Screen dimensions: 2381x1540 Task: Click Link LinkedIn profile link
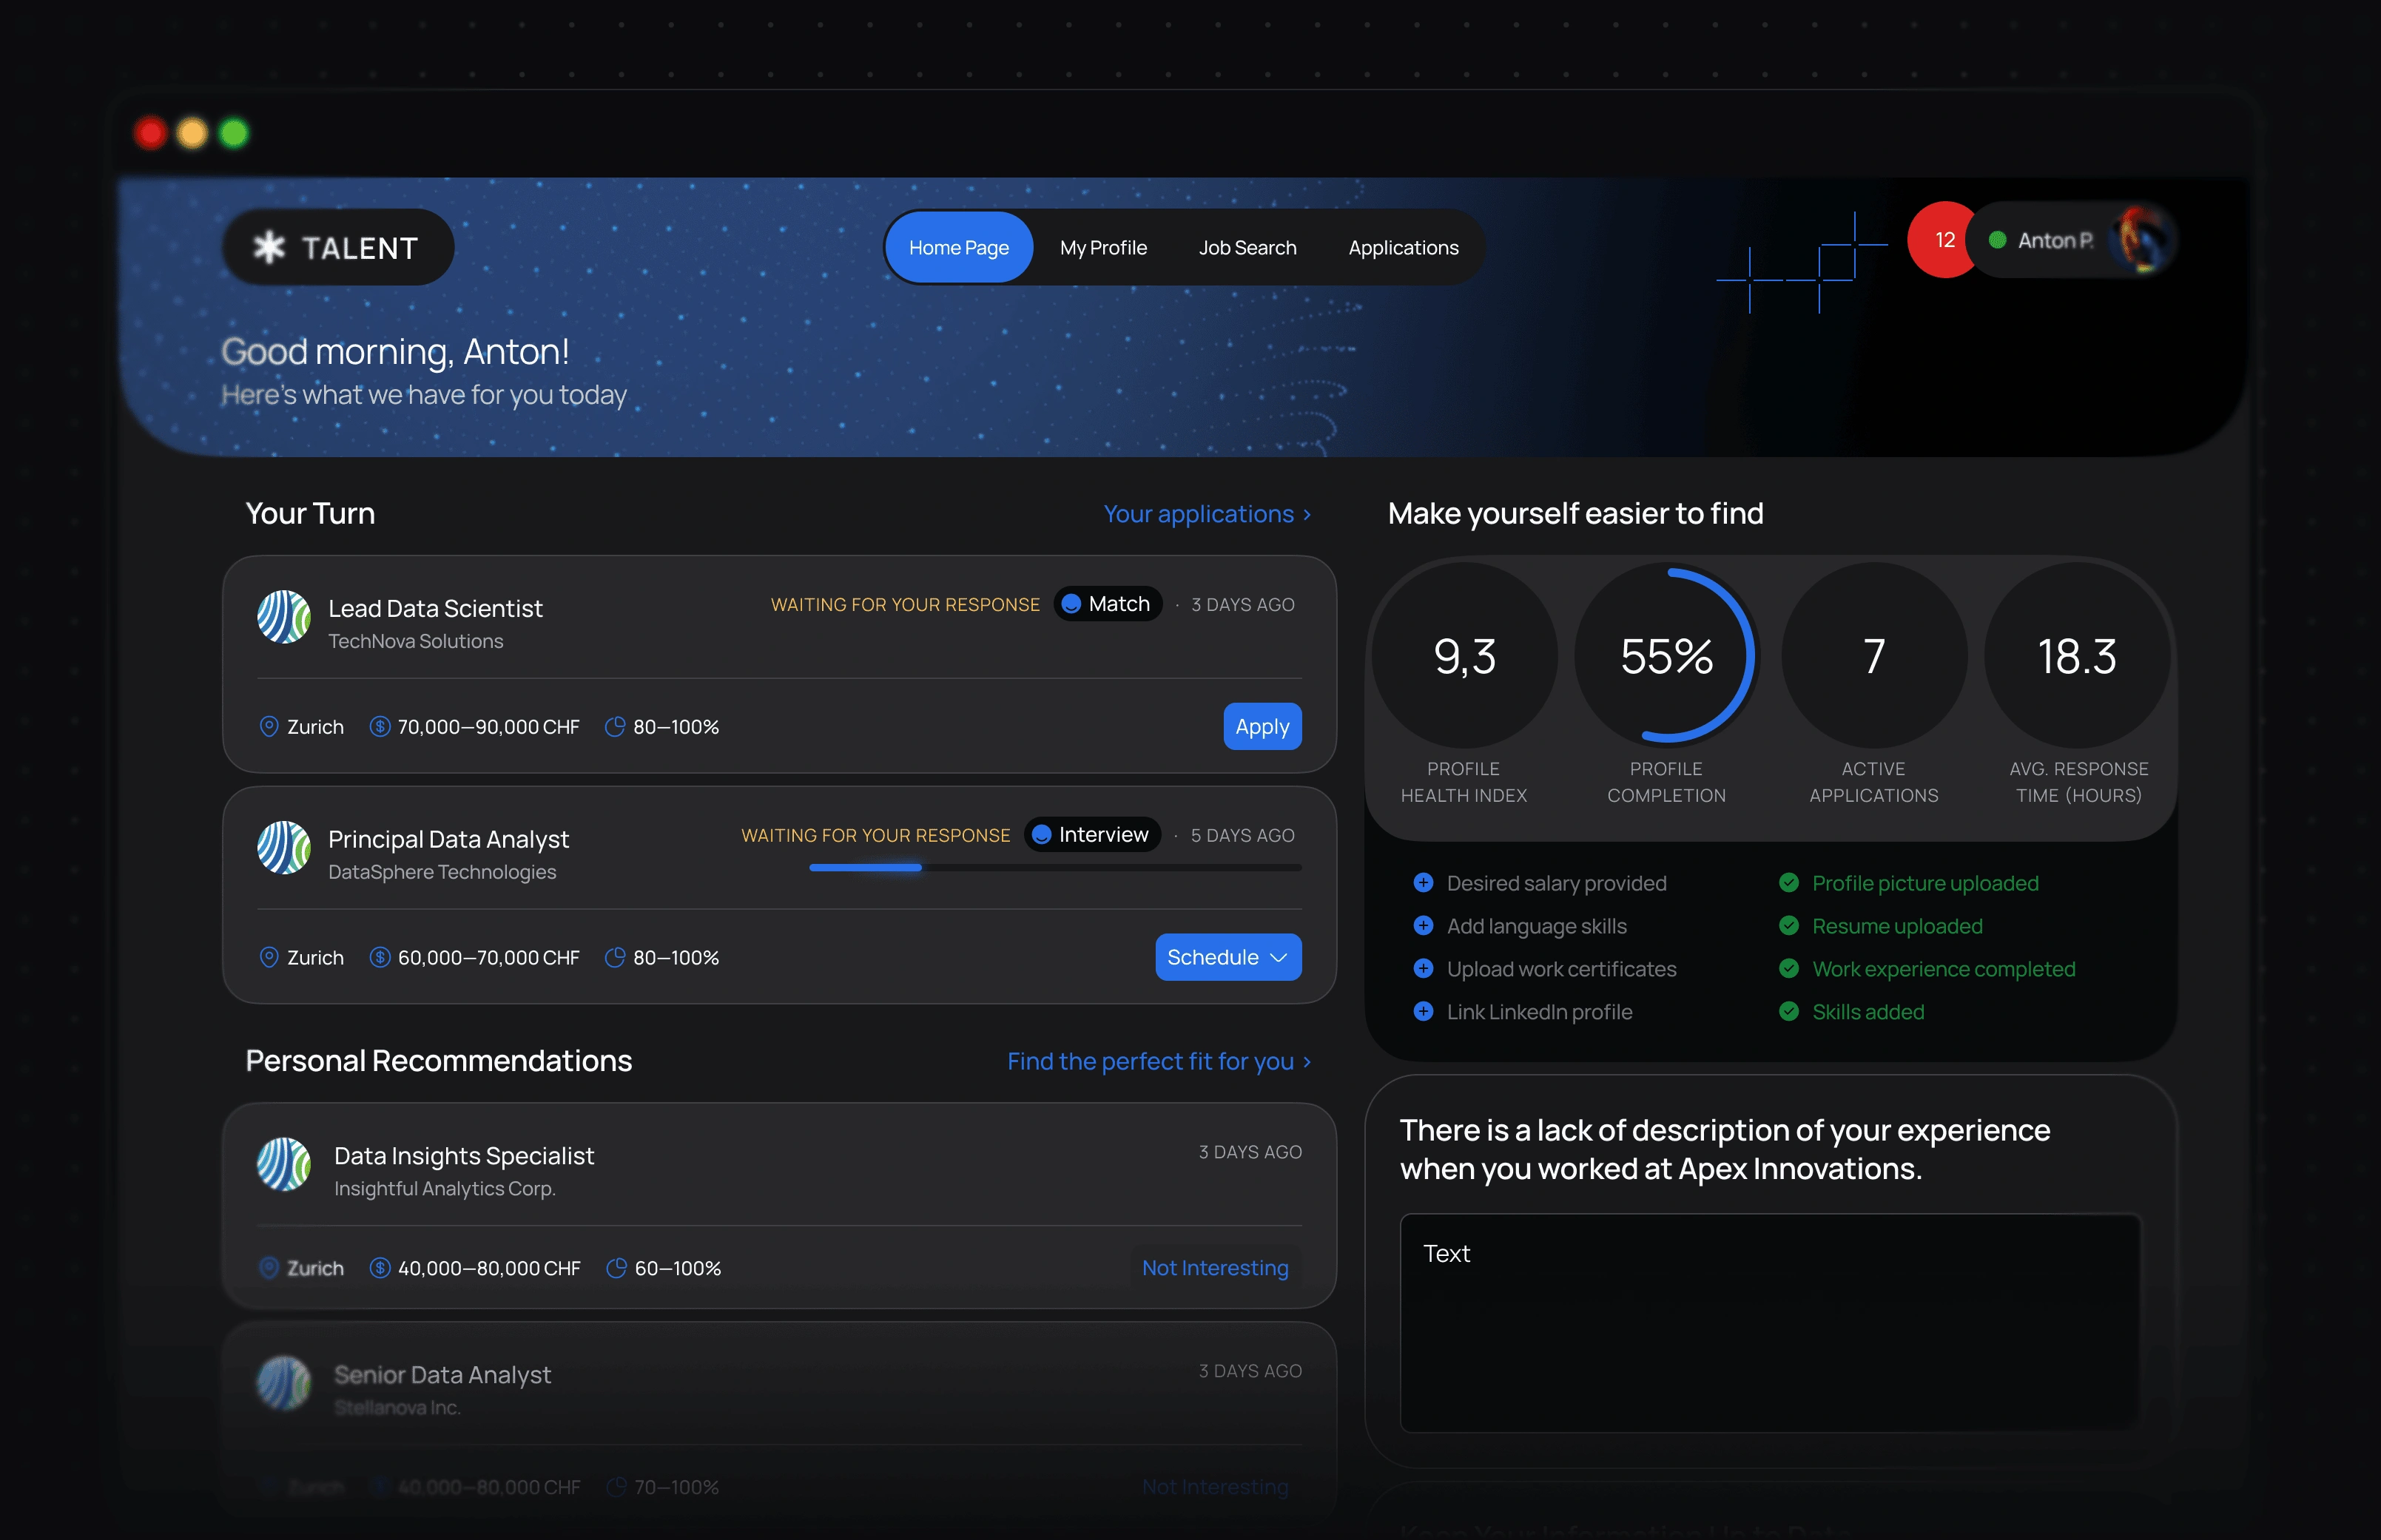point(1539,1012)
